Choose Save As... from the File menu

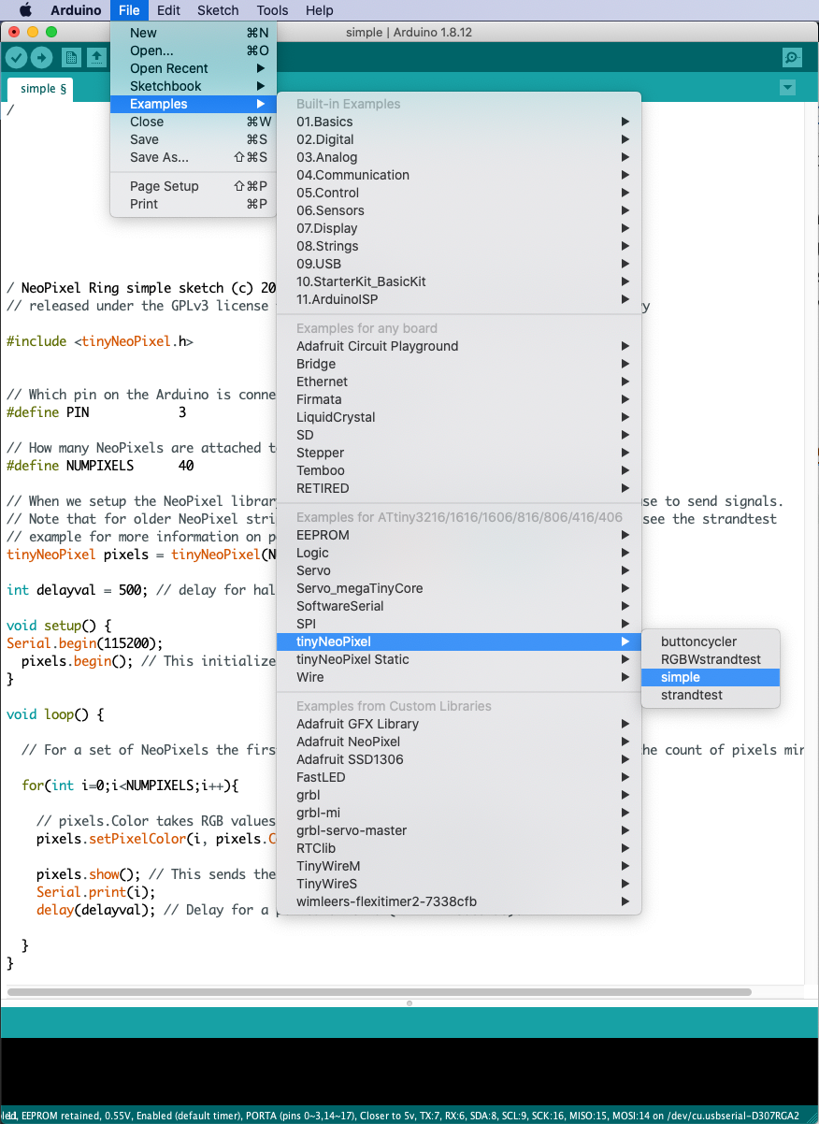coord(194,157)
